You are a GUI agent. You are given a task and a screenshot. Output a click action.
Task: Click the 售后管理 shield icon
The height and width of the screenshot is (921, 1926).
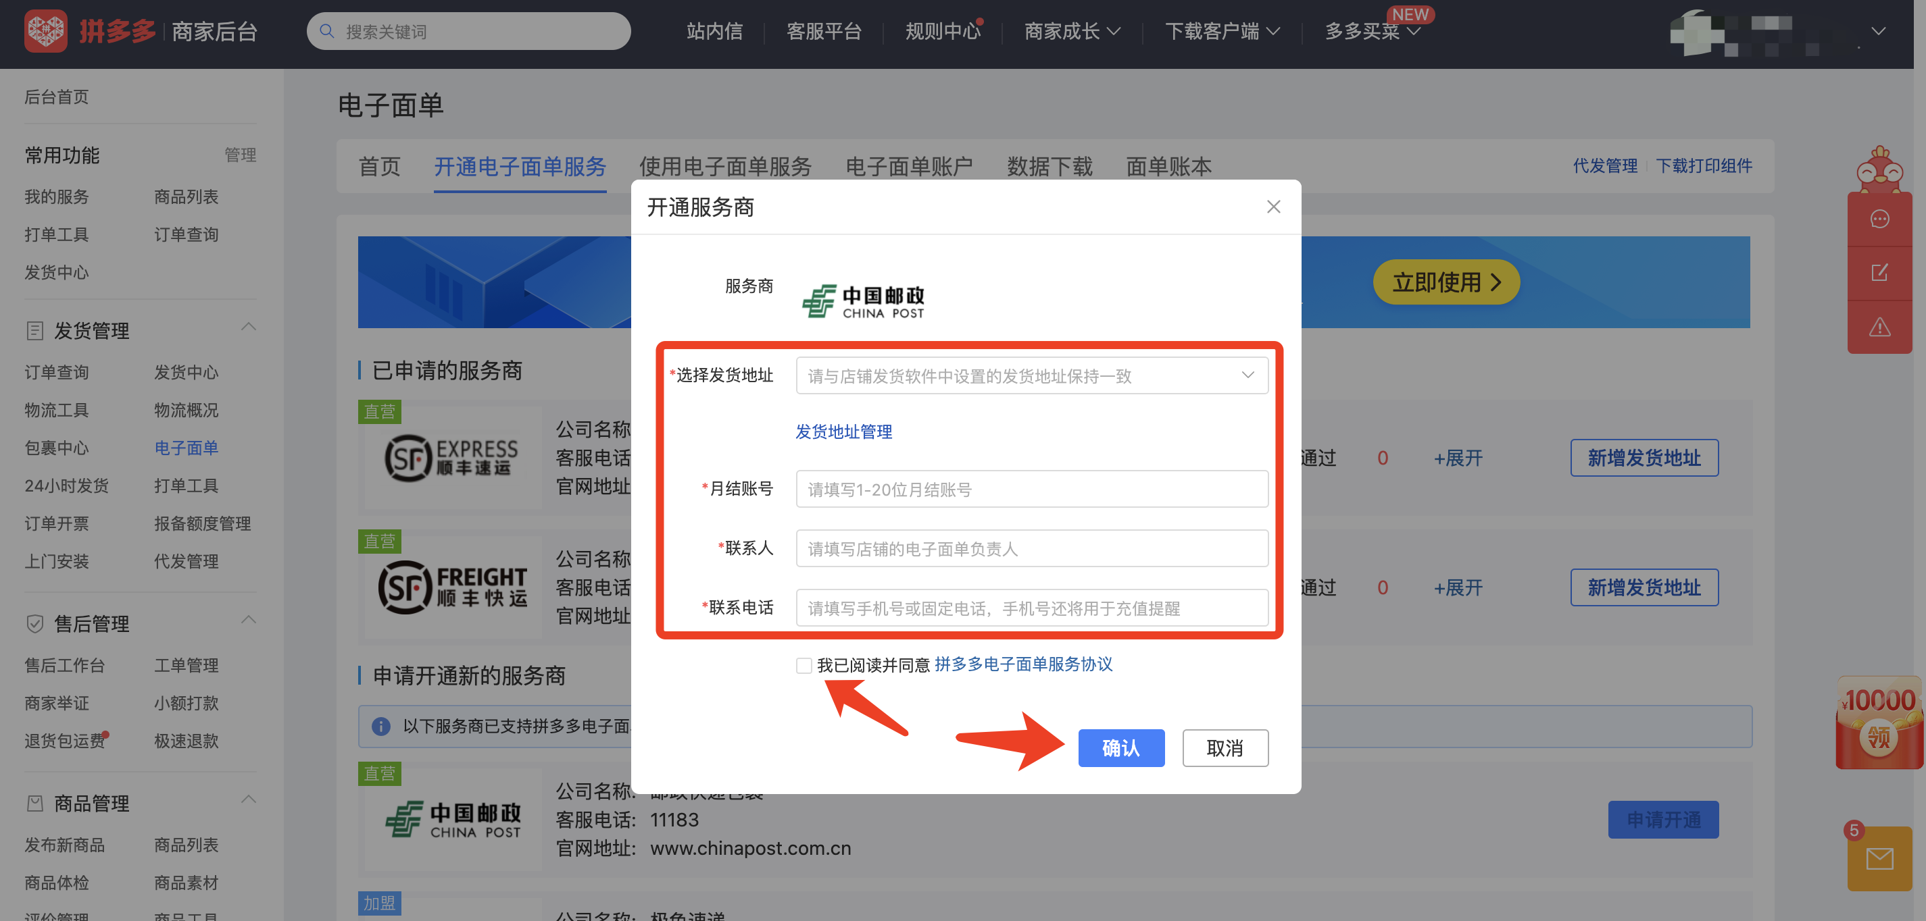pyautogui.click(x=34, y=624)
